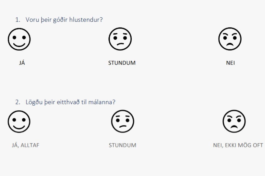Click the JÁ, ALLTAF answer label
265x176 pixels.
[25, 145]
